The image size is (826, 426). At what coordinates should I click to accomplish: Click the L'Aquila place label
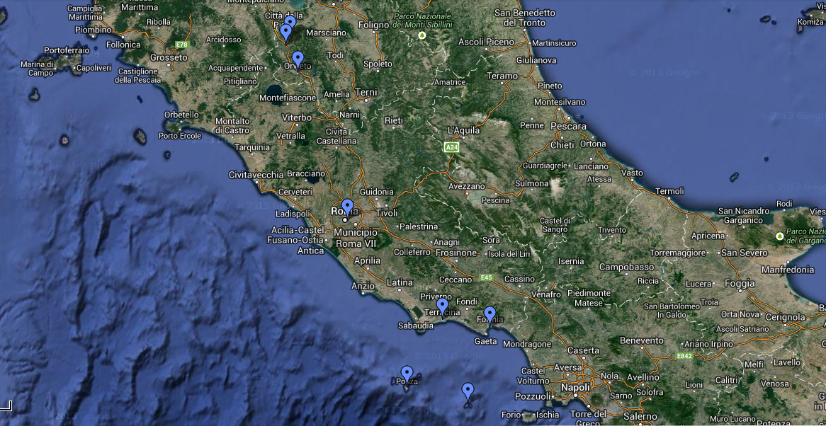tap(464, 130)
